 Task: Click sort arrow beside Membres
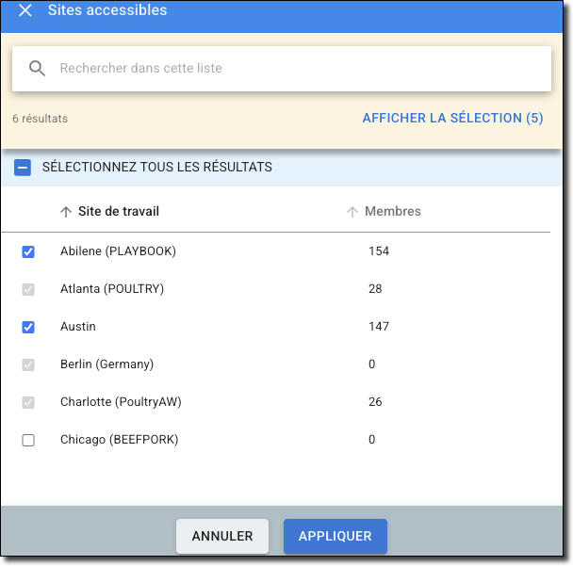click(x=352, y=212)
